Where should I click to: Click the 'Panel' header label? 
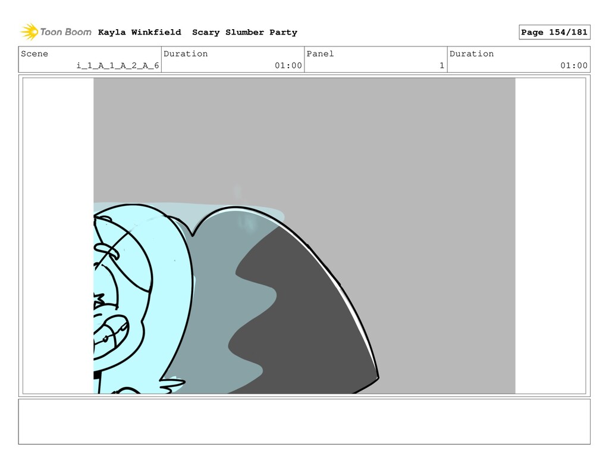point(320,54)
